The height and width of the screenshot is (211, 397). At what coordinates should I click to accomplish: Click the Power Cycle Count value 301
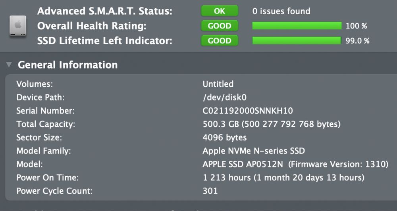pyautogui.click(x=210, y=191)
